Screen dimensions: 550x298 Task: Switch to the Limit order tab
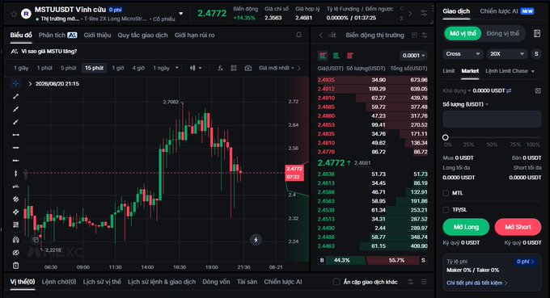pos(449,71)
